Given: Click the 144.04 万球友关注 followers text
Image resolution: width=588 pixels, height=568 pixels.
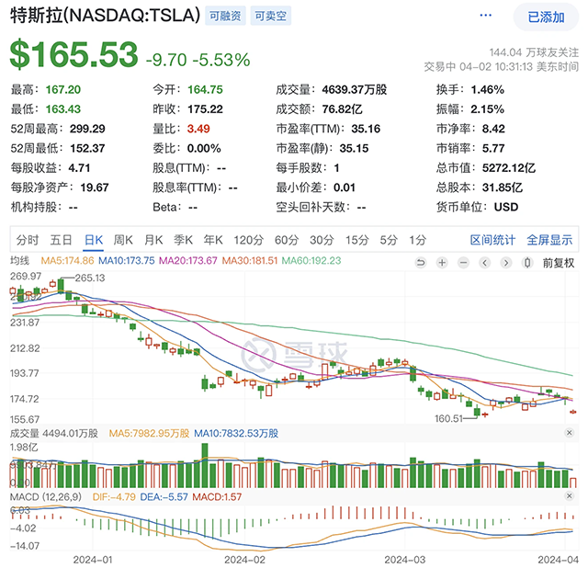Looking at the screenshot, I should (534, 52).
